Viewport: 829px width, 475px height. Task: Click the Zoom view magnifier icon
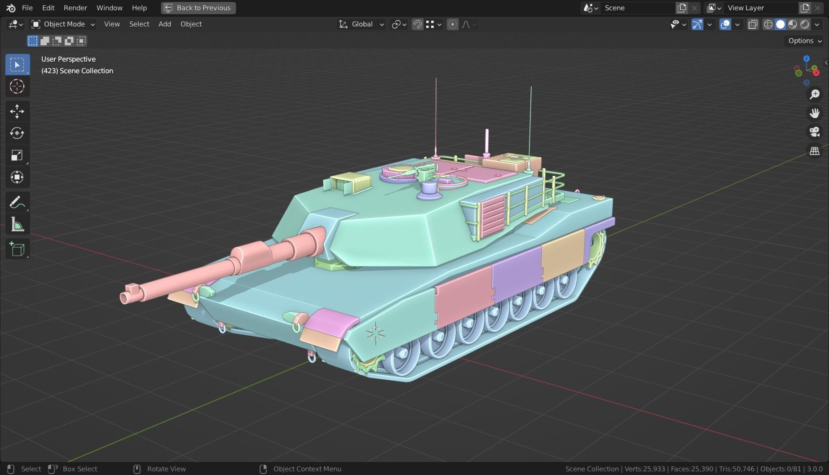tap(815, 94)
